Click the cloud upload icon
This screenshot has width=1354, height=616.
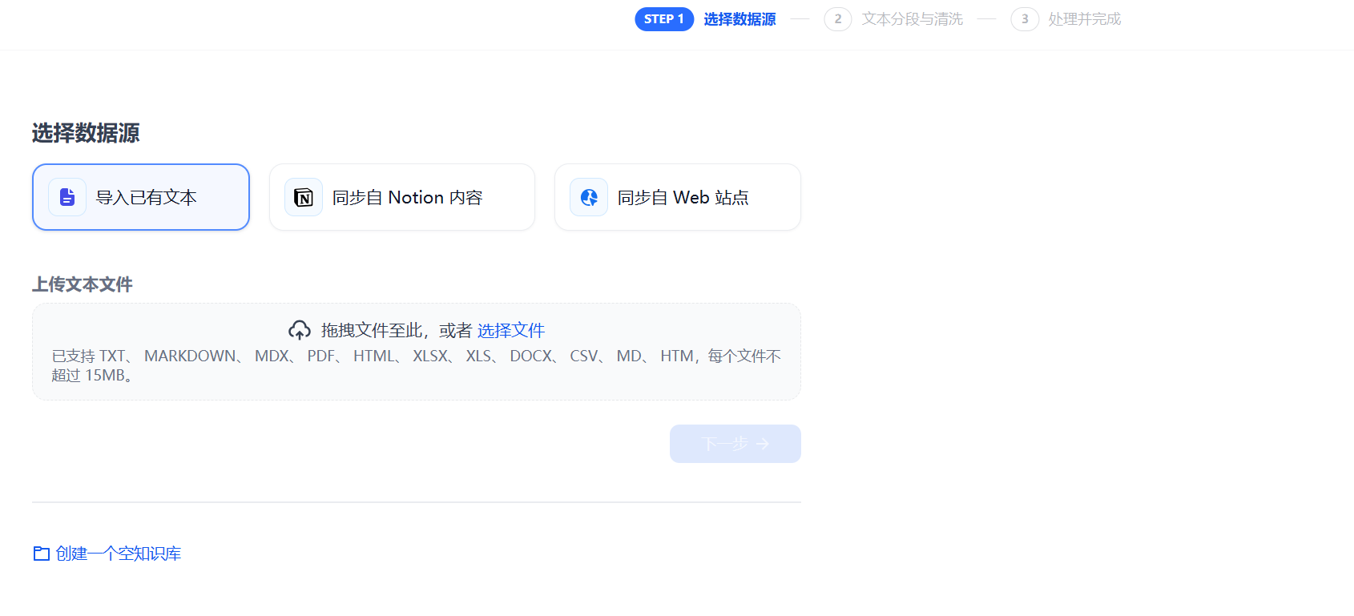pos(300,330)
